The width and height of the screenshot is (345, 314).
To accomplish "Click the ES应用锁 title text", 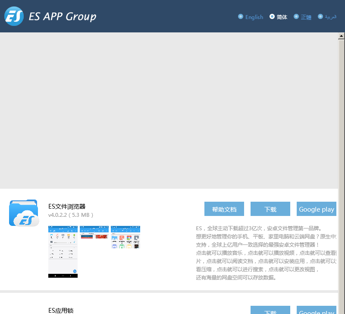I will (61, 311).
